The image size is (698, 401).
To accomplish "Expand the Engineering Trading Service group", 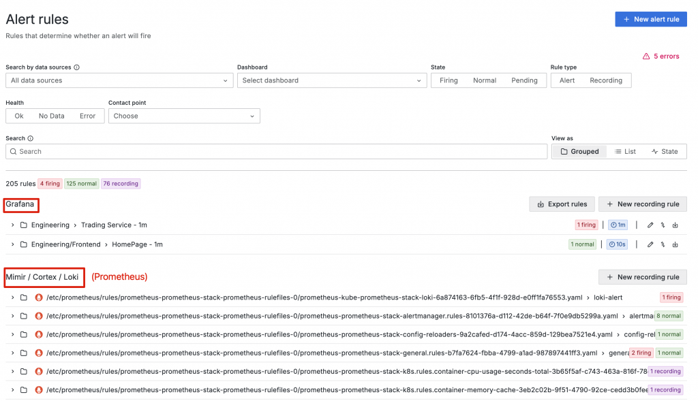I will click(12, 225).
